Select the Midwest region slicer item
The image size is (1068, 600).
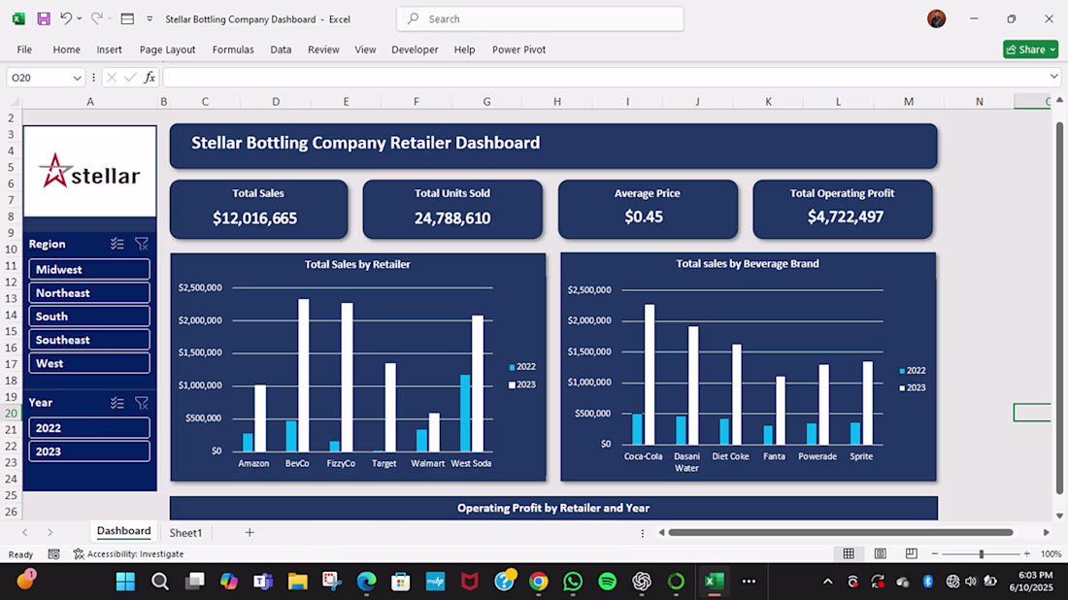(89, 270)
